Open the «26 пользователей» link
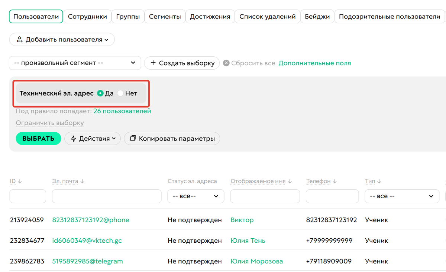This screenshot has width=446, height=272. coord(123,111)
